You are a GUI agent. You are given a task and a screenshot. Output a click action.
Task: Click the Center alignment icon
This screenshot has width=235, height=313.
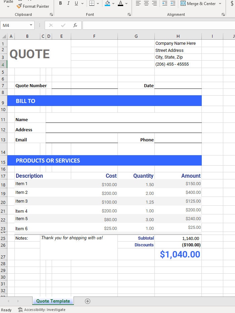point(146,3)
